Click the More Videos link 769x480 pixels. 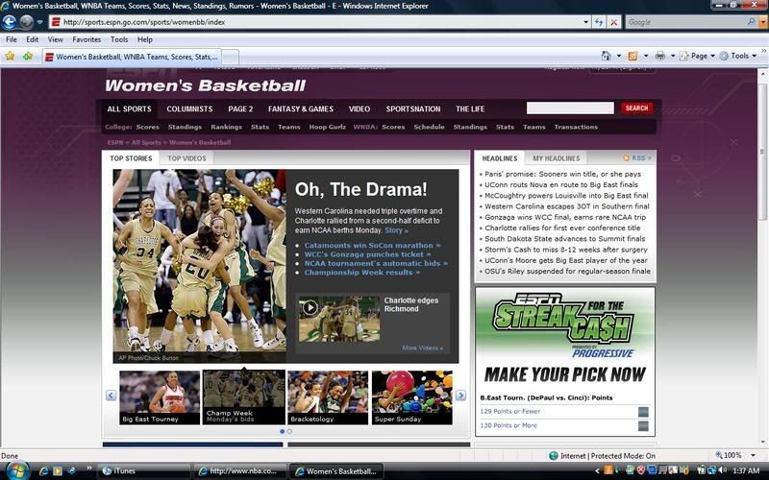[x=422, y=348]
